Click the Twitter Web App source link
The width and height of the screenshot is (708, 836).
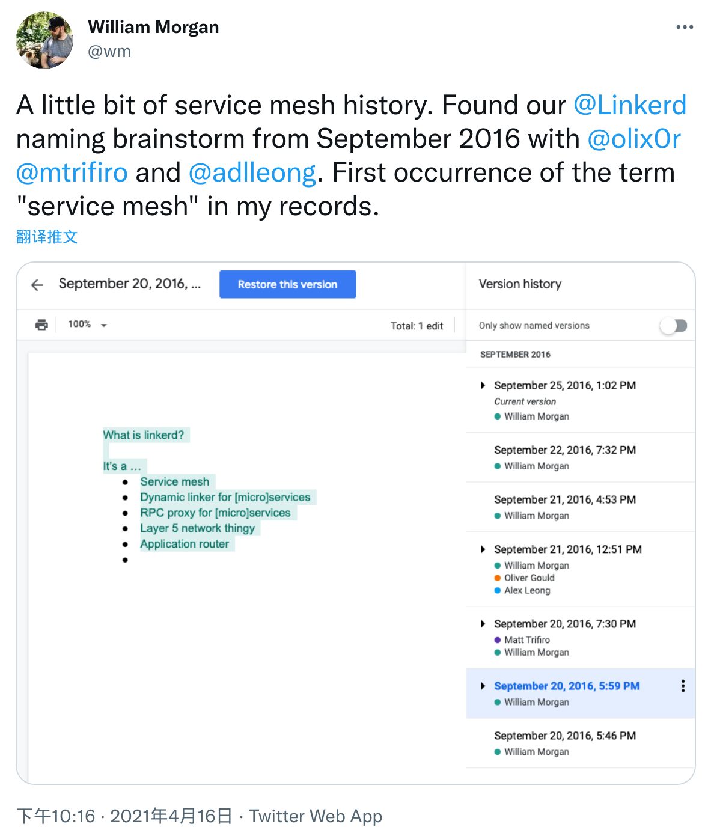(316, 816)
